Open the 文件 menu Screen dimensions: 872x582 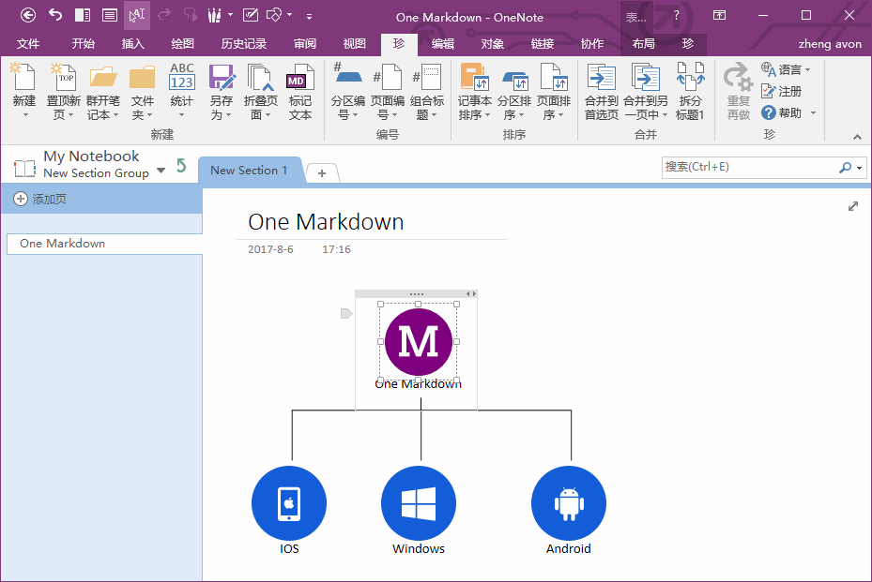click(28, 44)
